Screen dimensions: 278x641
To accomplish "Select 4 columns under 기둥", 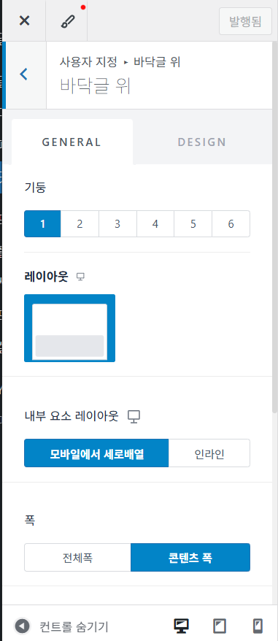I will tap(155, 223).
